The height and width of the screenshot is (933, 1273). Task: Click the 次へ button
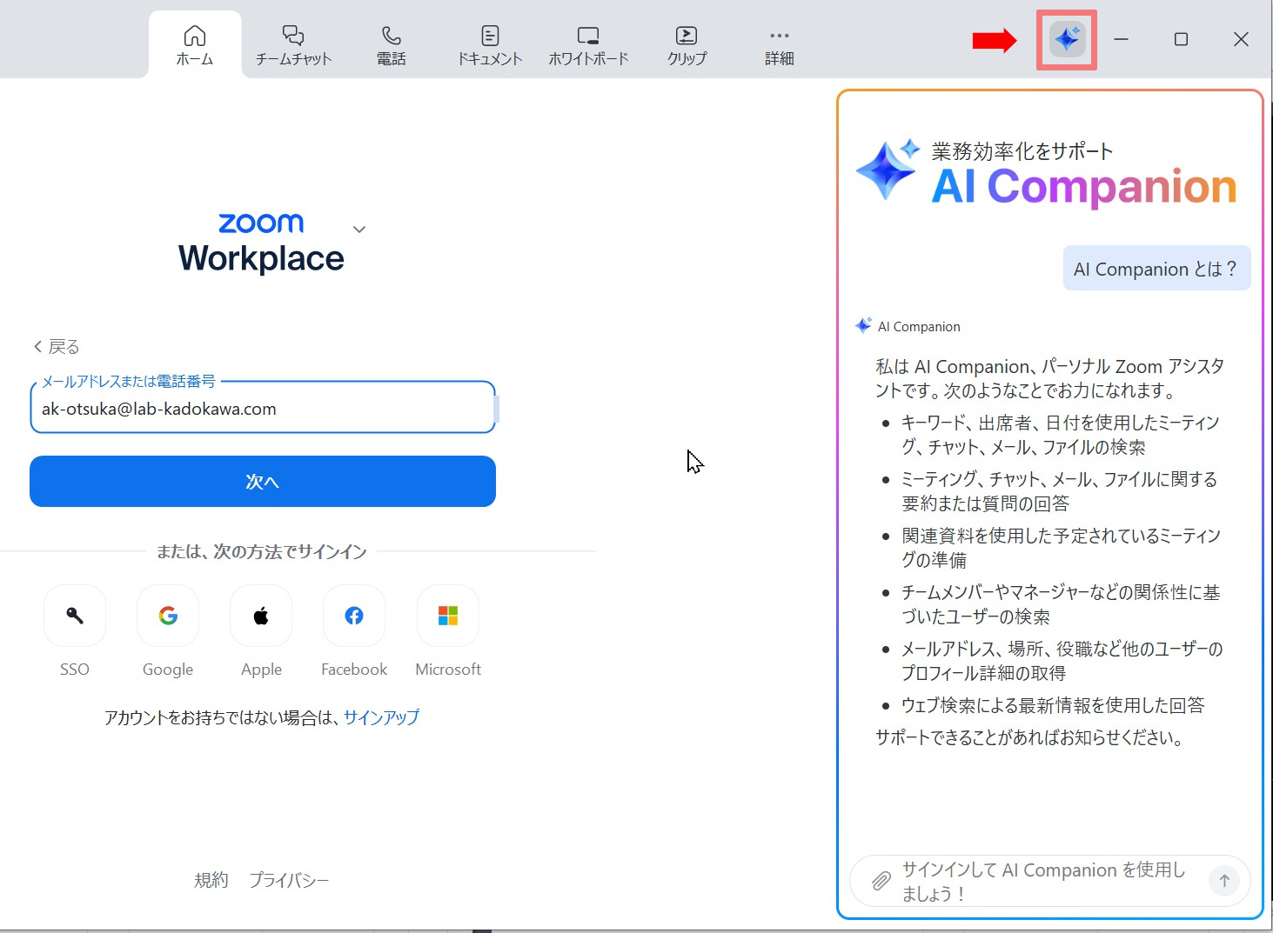(x=263, y=481)
